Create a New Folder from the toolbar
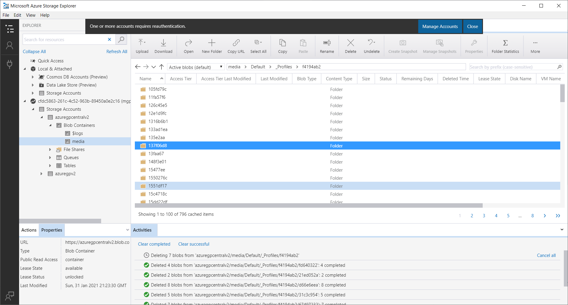The height and width of the screenshot is (305, 568). (212, 46)
